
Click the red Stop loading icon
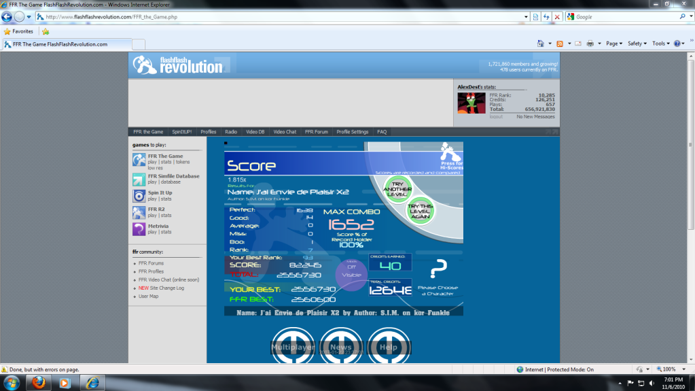(x=557, y=16)
